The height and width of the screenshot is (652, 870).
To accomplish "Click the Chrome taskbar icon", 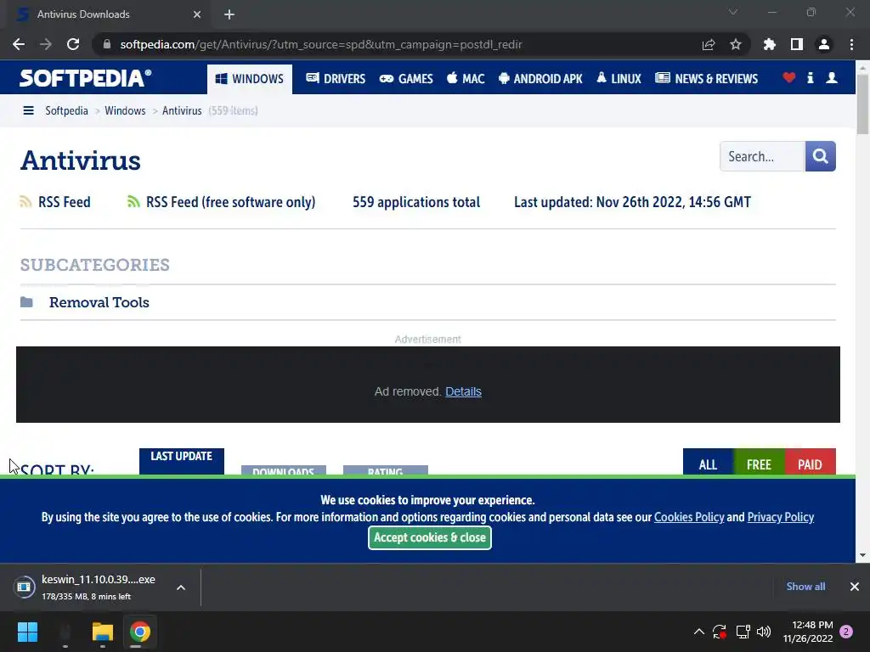I will point(140,632).
